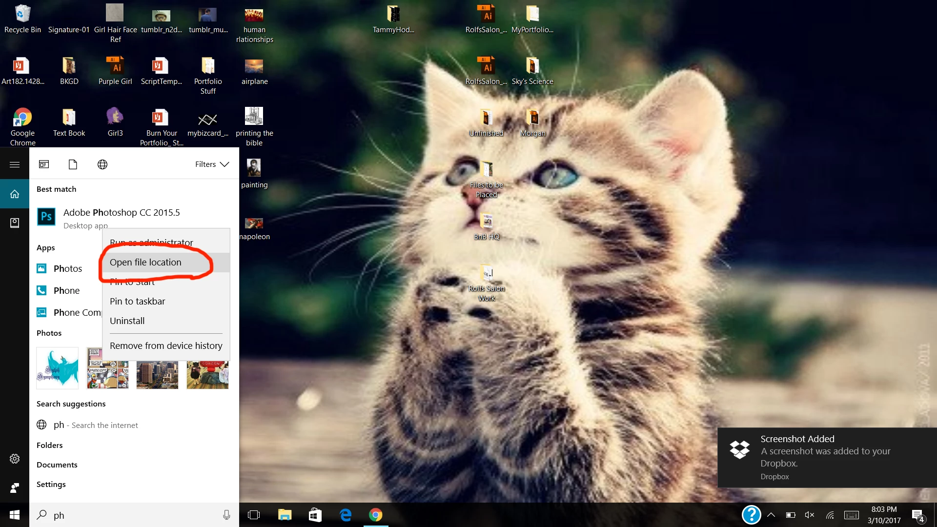Open the Photos app result
Viewport: 937px width, 527px height.
point(67,269)
